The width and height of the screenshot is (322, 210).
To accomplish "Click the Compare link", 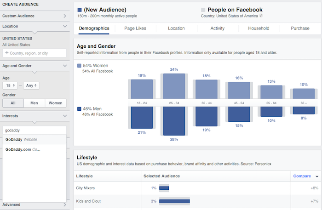I will (302, 176).
